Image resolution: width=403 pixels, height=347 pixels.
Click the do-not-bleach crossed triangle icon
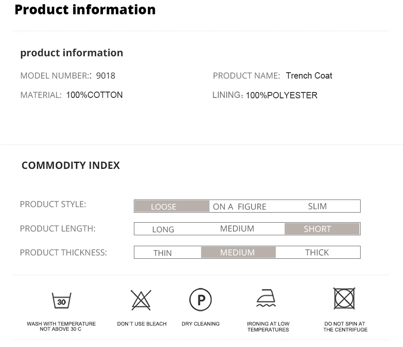tap(141, 300)
